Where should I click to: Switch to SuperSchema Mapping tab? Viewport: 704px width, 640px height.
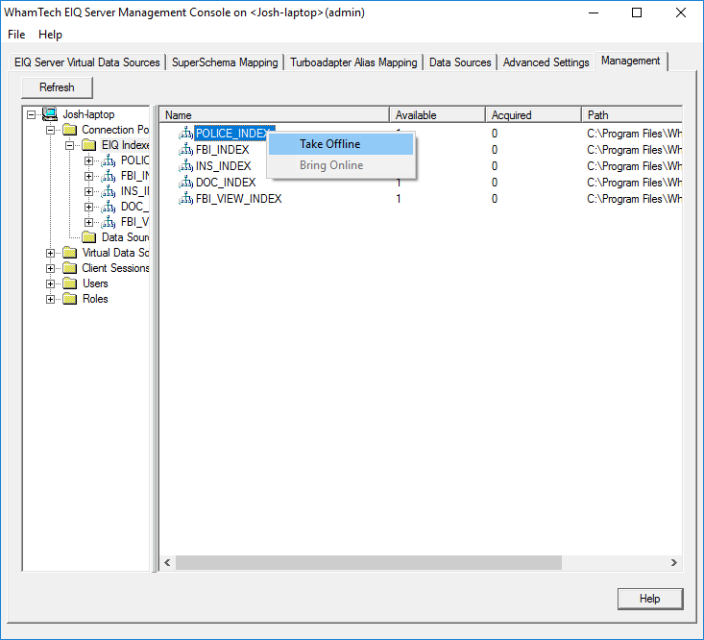tap(225, 62)
